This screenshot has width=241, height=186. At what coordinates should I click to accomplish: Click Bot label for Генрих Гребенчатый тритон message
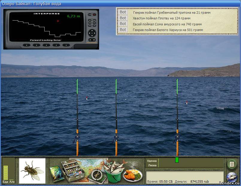[x=123, y=12]
